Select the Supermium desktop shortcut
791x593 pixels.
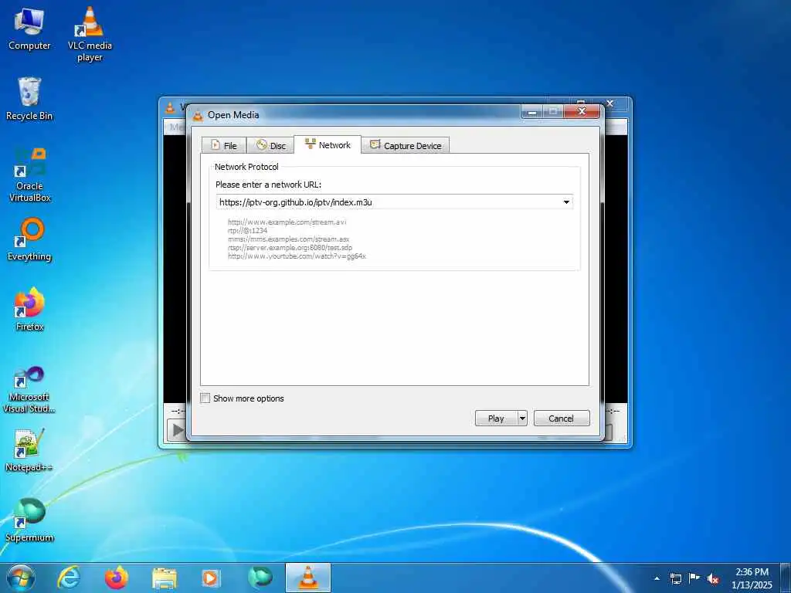pos(29,520)
